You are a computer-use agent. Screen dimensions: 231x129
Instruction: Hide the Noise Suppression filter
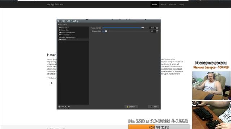tap(60, 33)
